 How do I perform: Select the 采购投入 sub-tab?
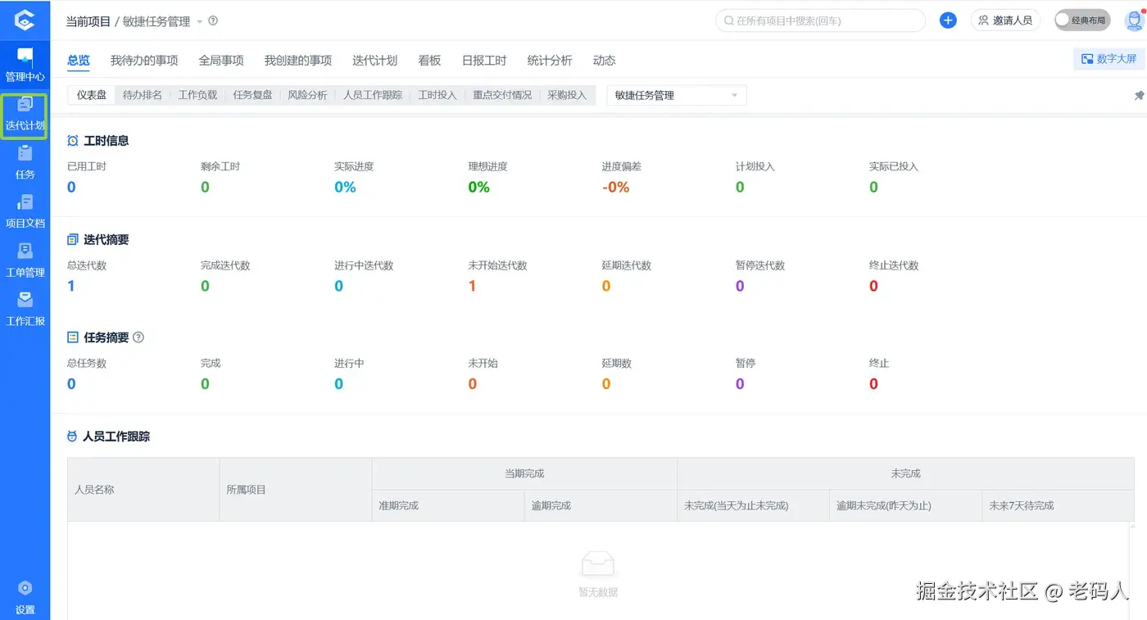click(567, 95)
